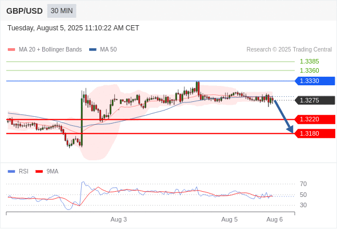
Task: Click the blue 1.3330 pivot price tag
Action: click(x=315, y=81)
